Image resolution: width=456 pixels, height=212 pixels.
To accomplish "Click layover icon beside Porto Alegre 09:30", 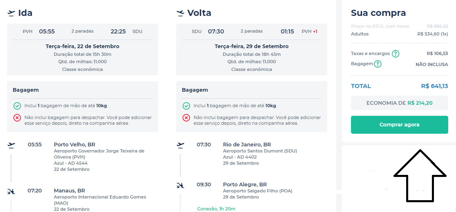I will point(180,185).
